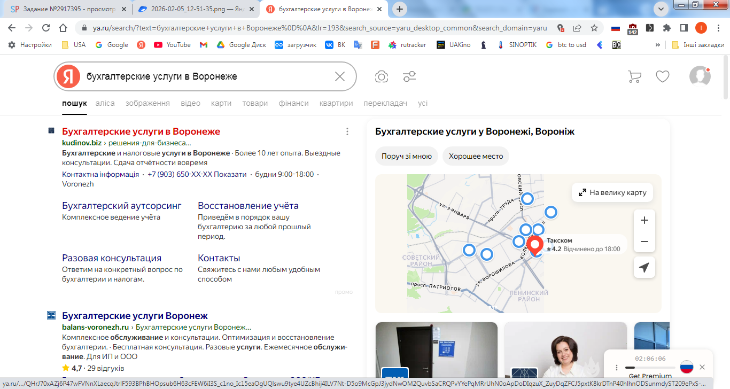Open the office door photo thumbnail
This screenshot has width=730, height=389.
(x=437, y=350)
